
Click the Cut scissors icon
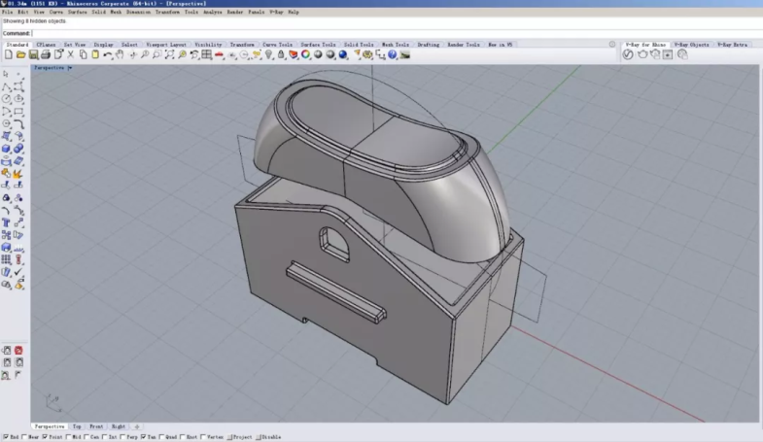70,55
